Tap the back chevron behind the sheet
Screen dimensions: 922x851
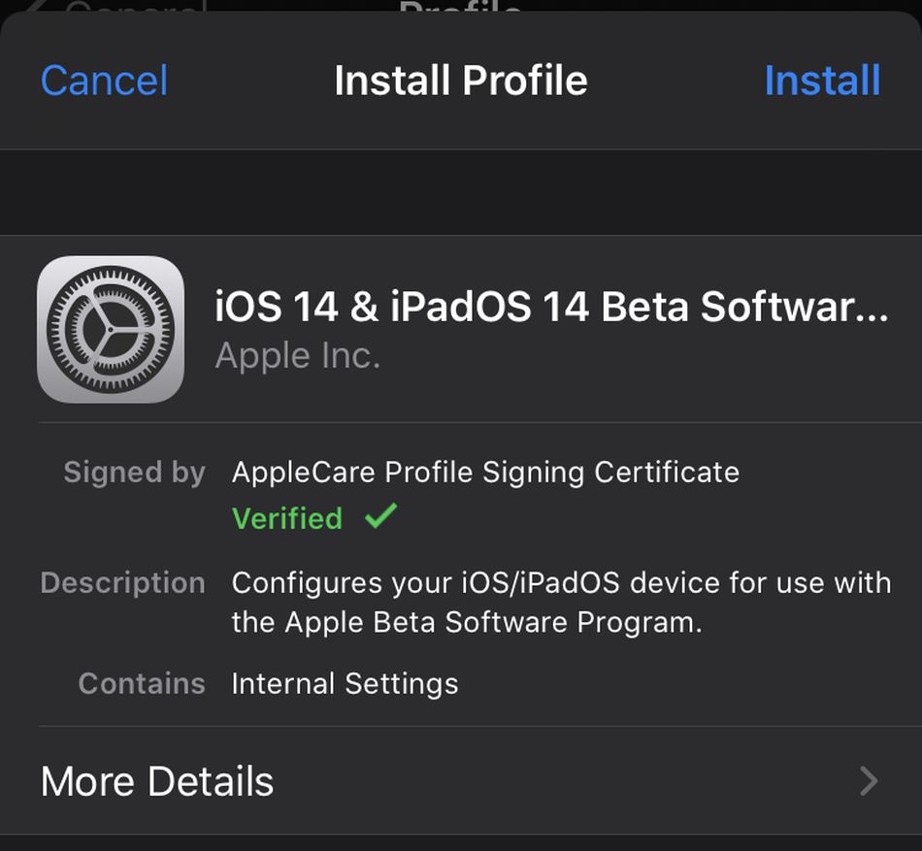(39, 8)
